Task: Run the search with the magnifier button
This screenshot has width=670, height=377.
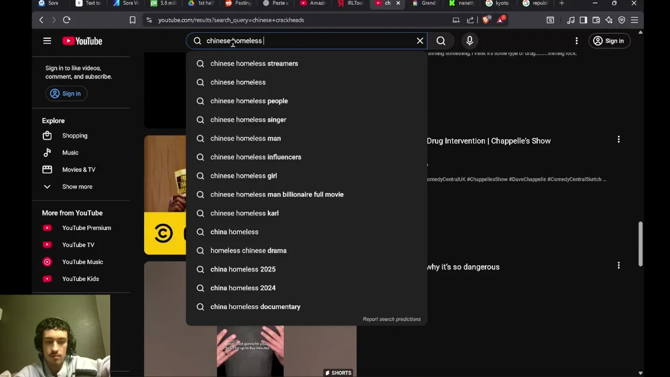Action: 441,41
